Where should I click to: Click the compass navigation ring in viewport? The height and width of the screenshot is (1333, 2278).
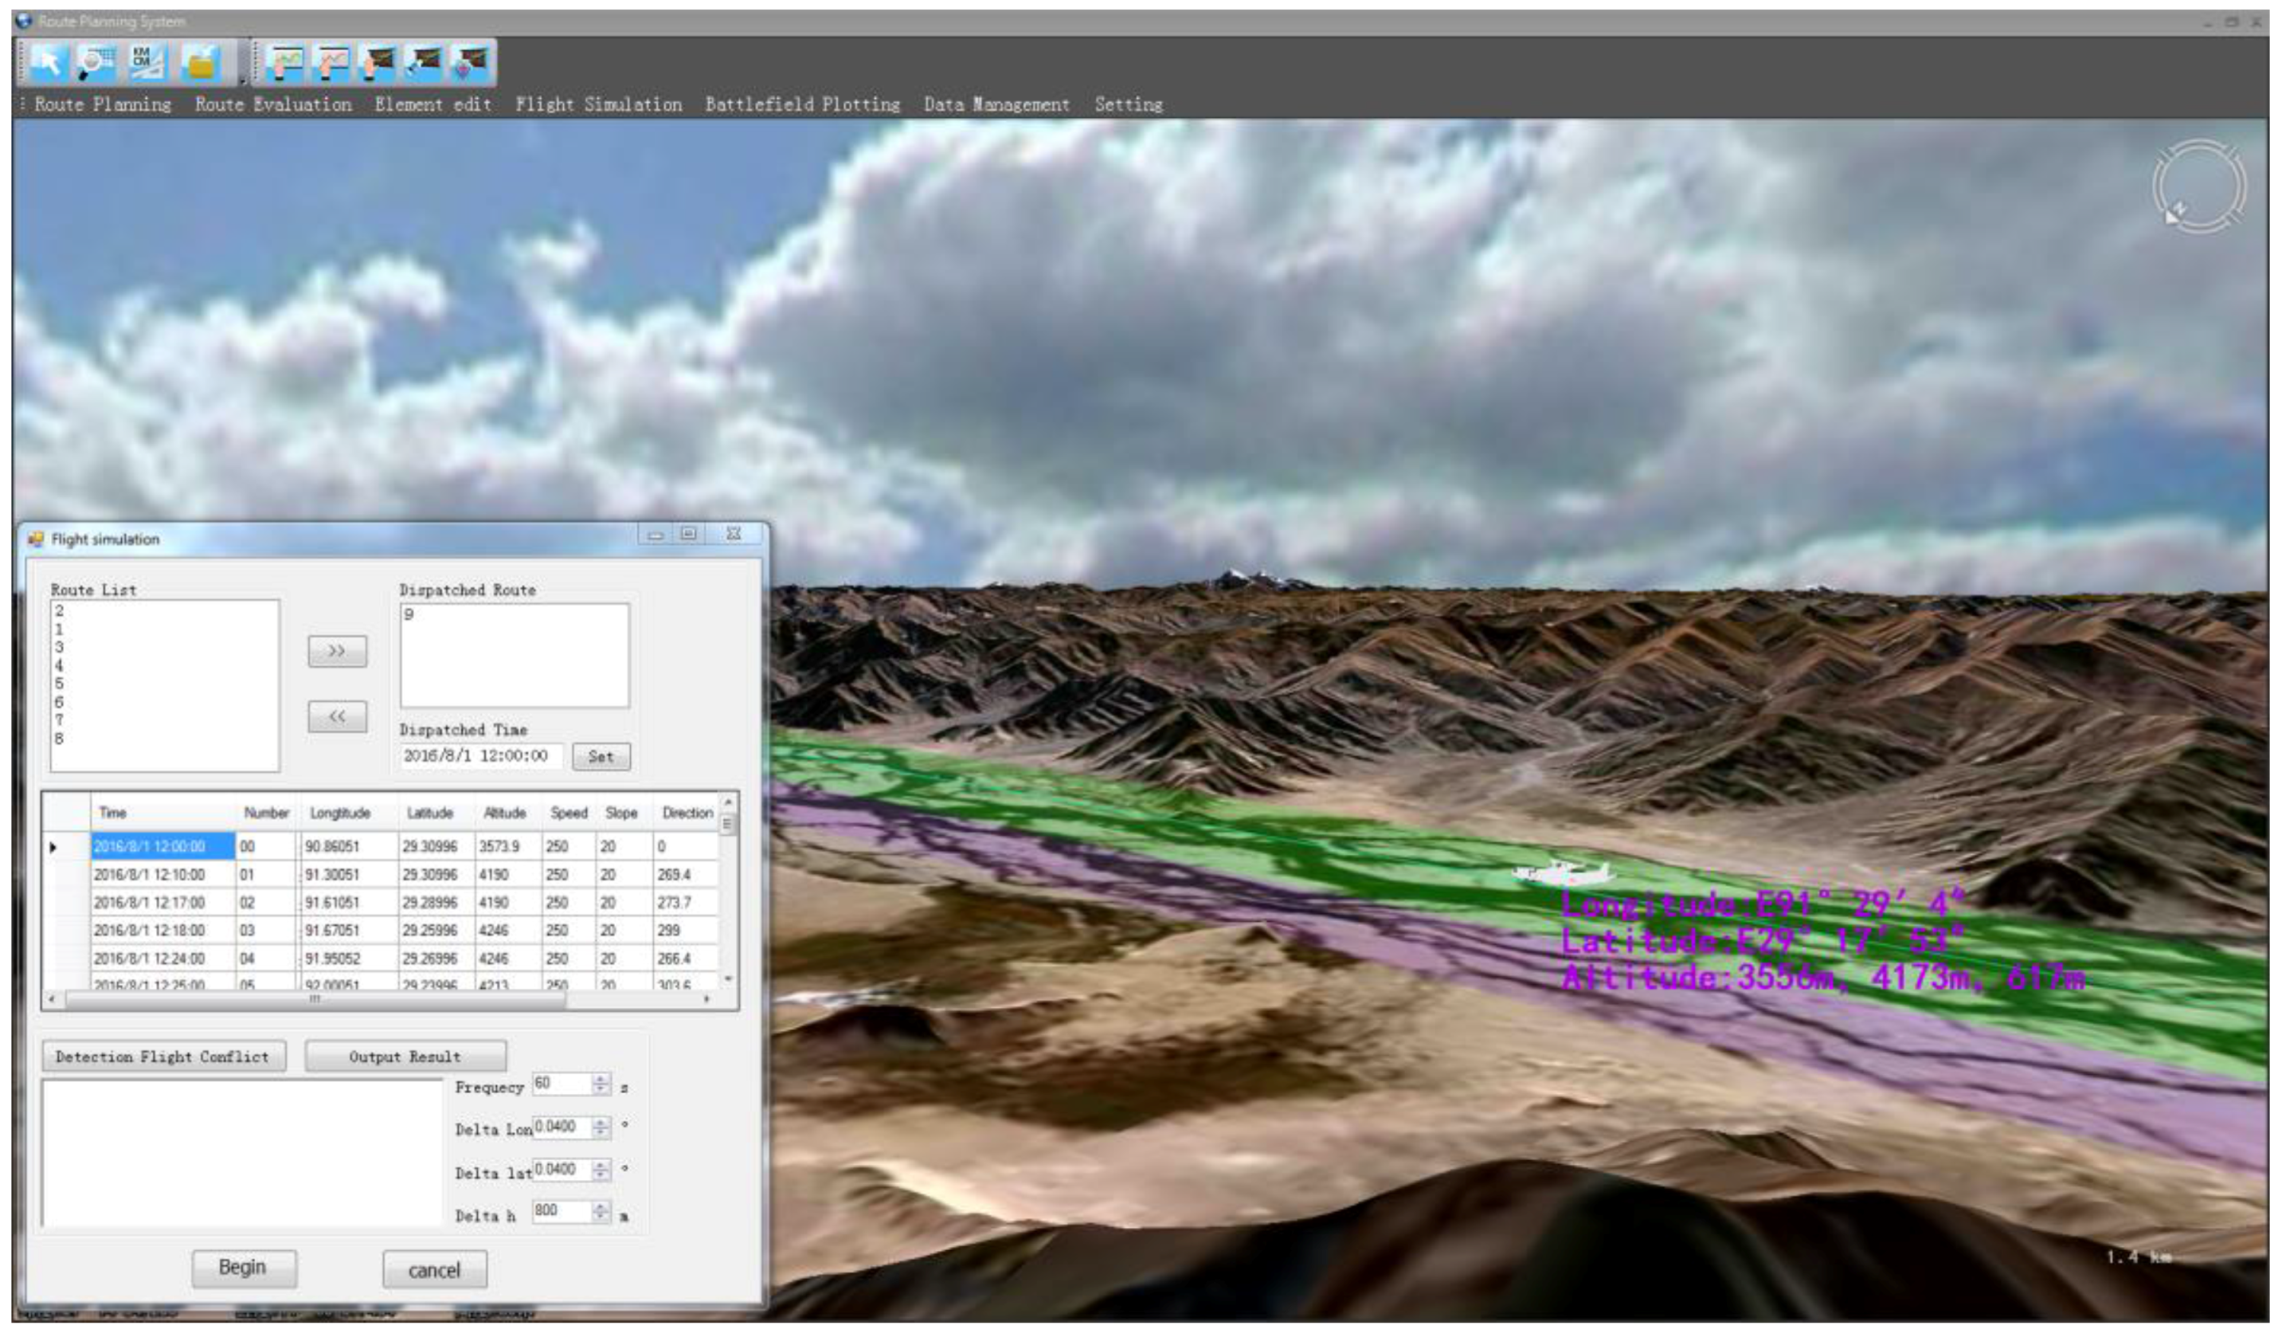2198,187
